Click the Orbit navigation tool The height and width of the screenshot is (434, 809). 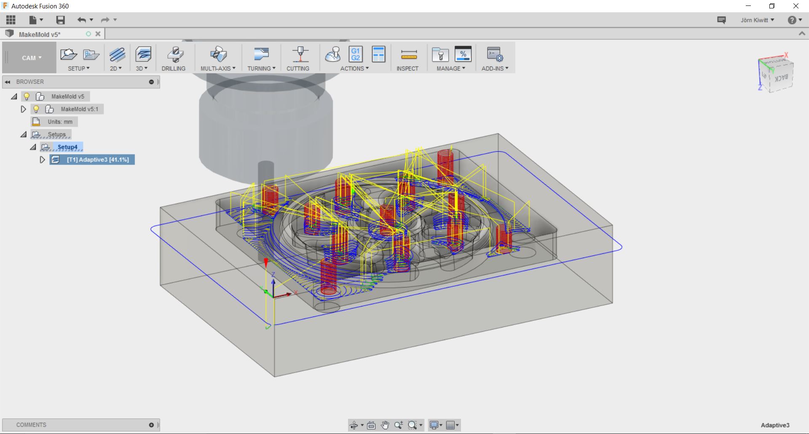point(354,425)
